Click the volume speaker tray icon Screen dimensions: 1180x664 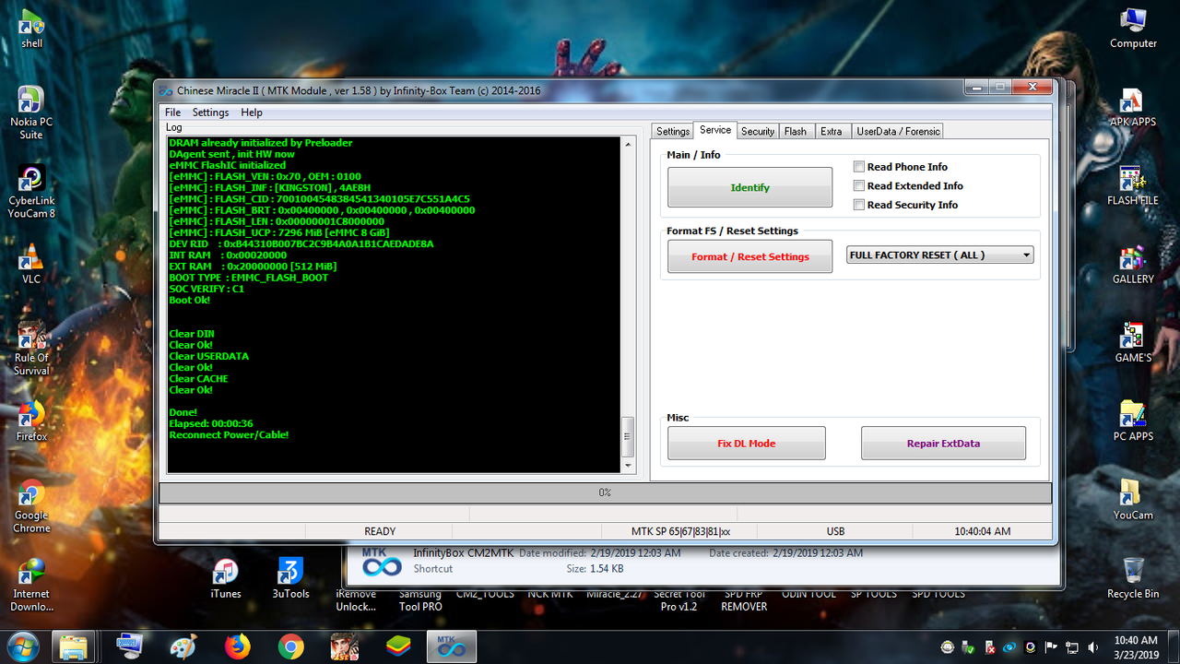(1092, 647)
